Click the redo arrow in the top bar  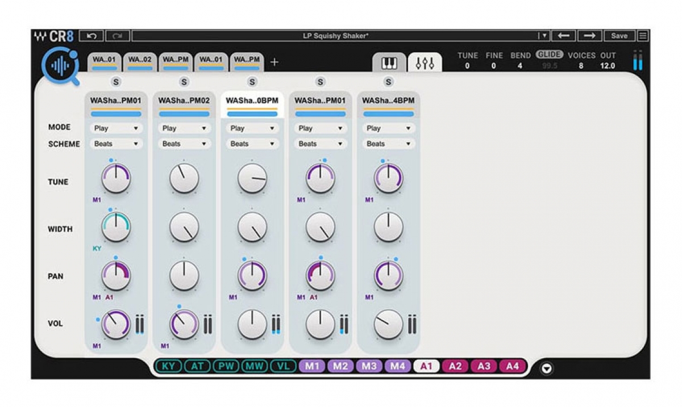pos(118,36)
